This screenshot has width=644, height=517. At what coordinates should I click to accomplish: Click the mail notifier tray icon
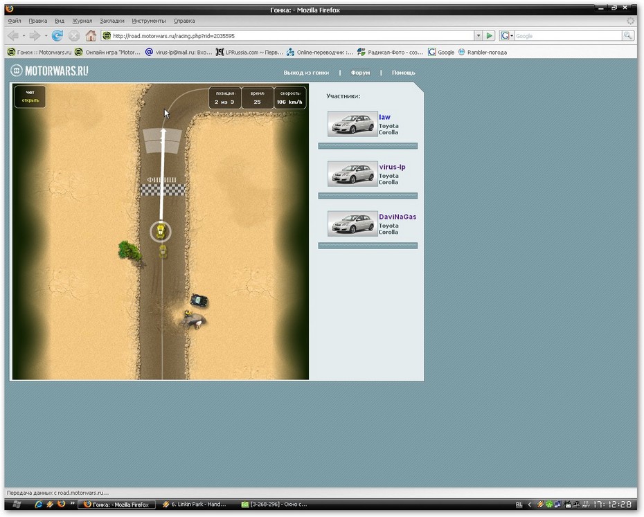(567, 505)
